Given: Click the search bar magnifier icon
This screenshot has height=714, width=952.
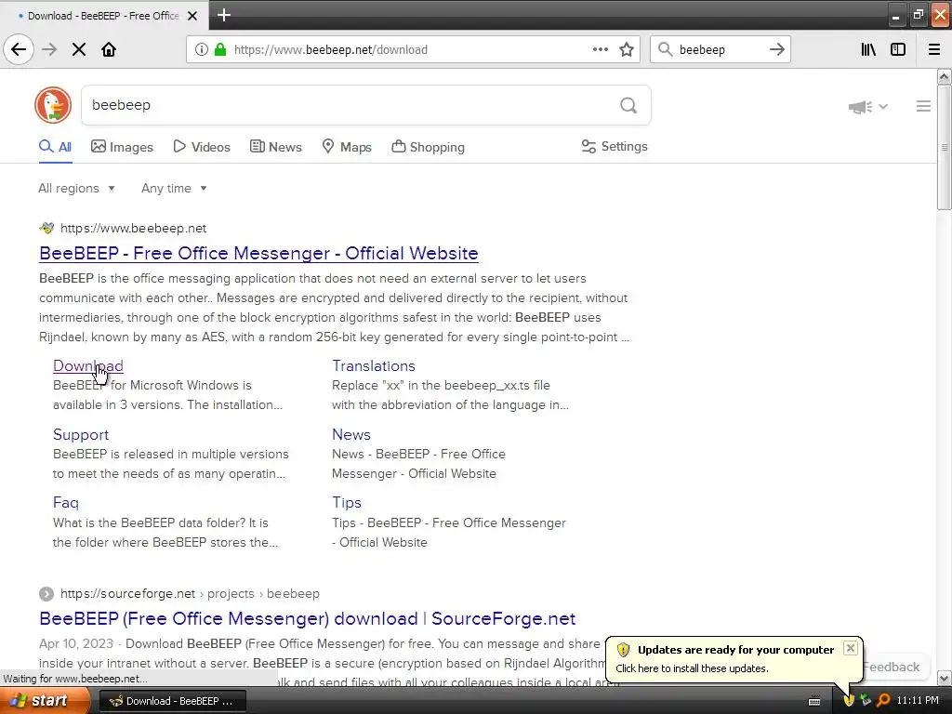Looking at the screenshot, I should pyautogui.click(x=666, y=49).
